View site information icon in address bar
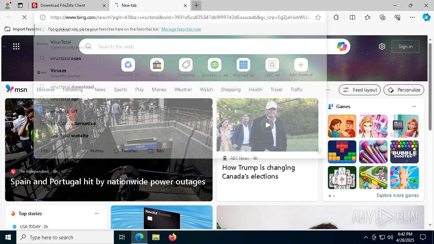The image size is (434, 244). click(43, 17)
